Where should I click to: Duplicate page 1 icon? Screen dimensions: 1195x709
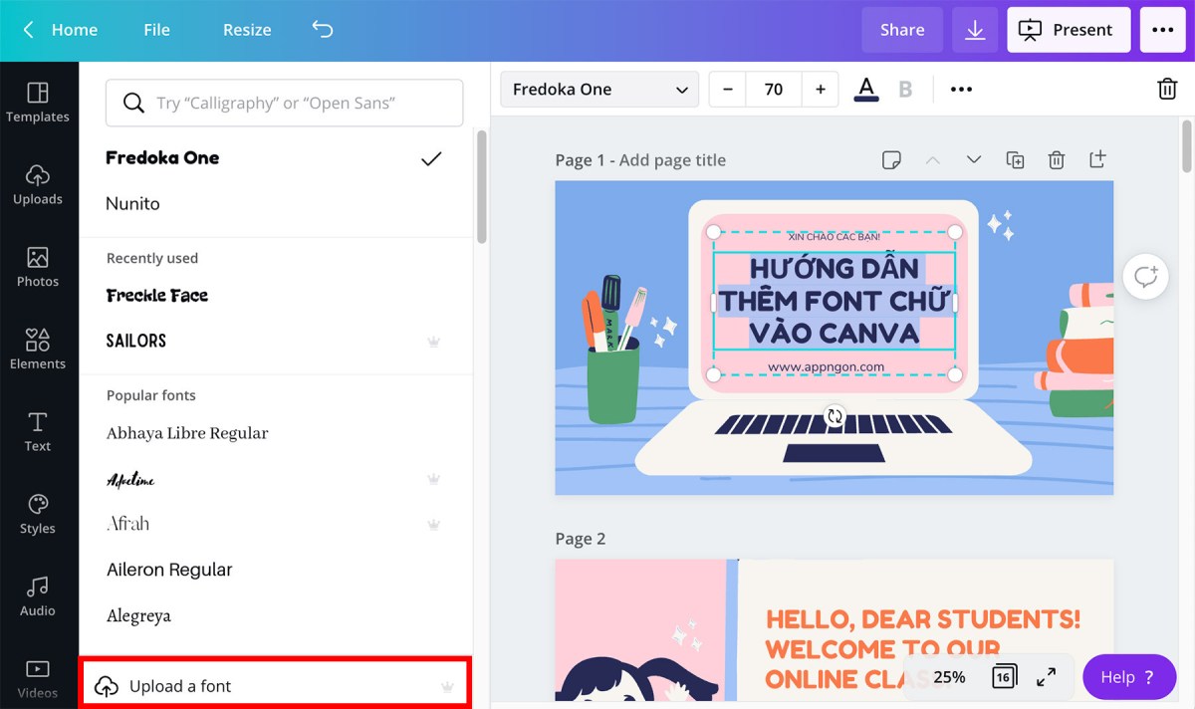[1015, 160]
